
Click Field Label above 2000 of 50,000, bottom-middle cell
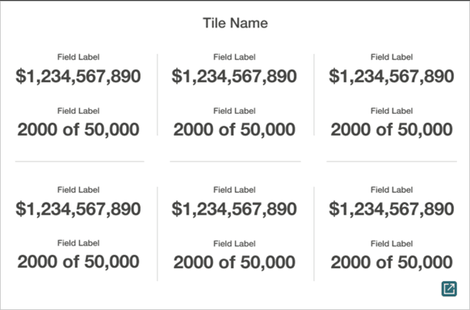(234, 244)
